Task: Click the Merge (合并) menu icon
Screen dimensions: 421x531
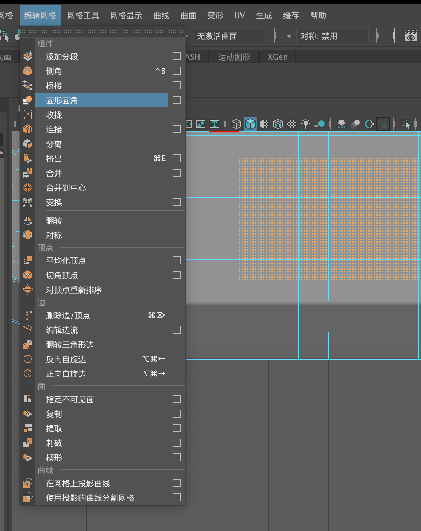Action: point(28,173)
